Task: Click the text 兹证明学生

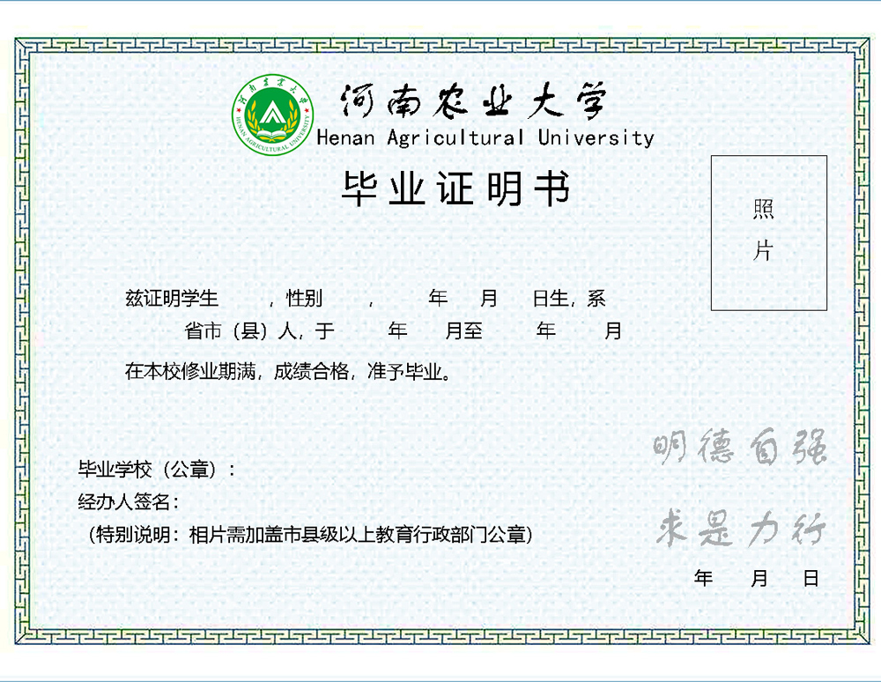Action: (172, 299)
